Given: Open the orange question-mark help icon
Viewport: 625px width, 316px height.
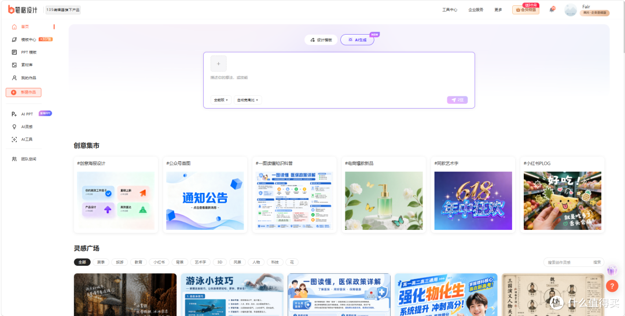Looking at the screenshot, I should [x=612, y=286].
